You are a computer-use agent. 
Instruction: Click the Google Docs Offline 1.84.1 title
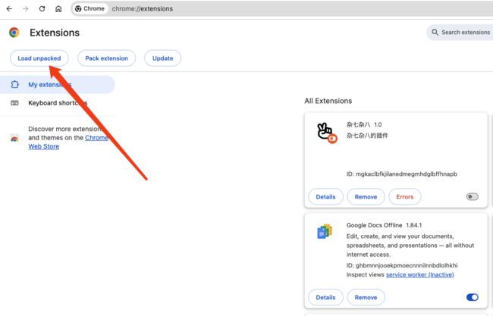coord(384,225)
